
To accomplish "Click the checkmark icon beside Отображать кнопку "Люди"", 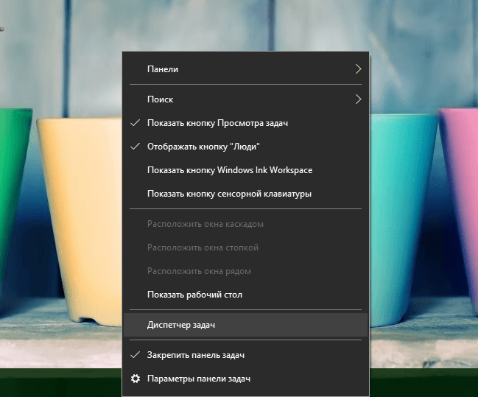I will click(x=135, y=147).
